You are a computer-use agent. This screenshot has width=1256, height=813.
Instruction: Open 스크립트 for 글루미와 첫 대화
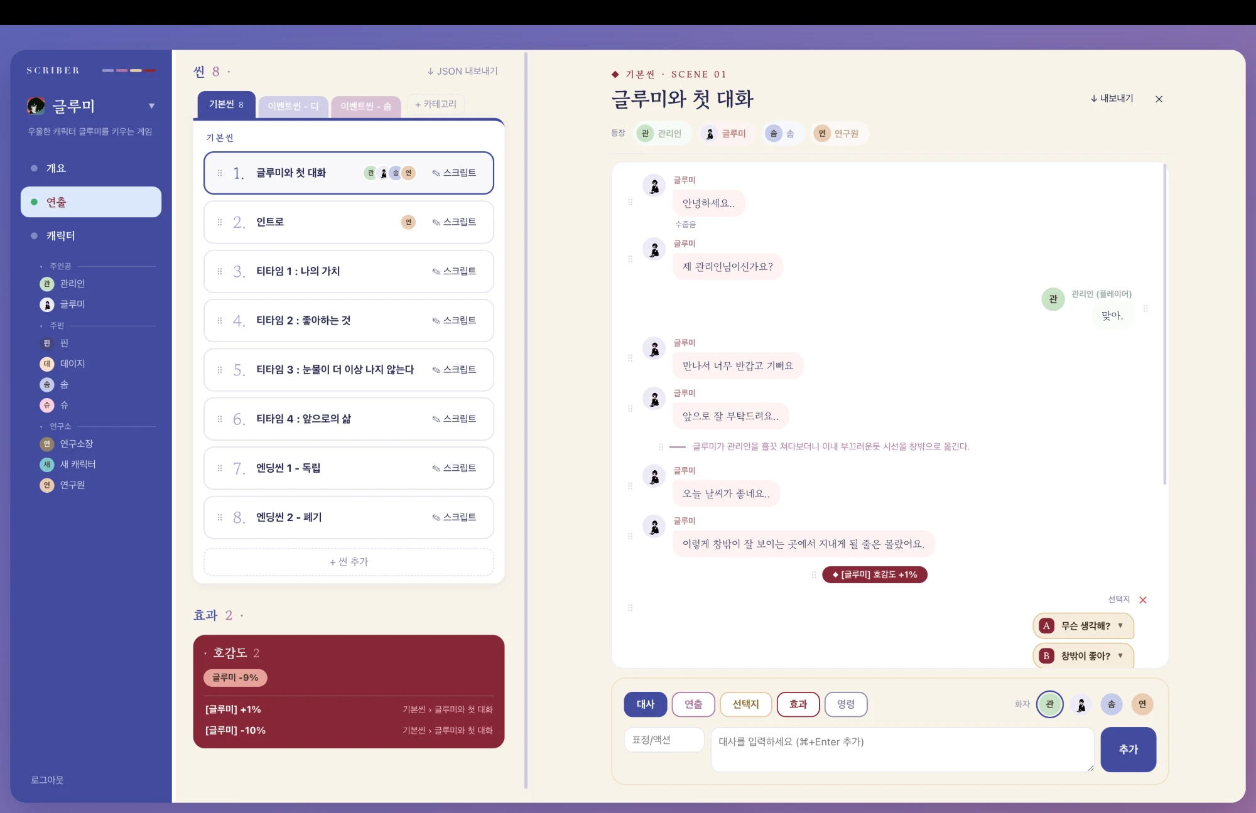pos(454,173)
